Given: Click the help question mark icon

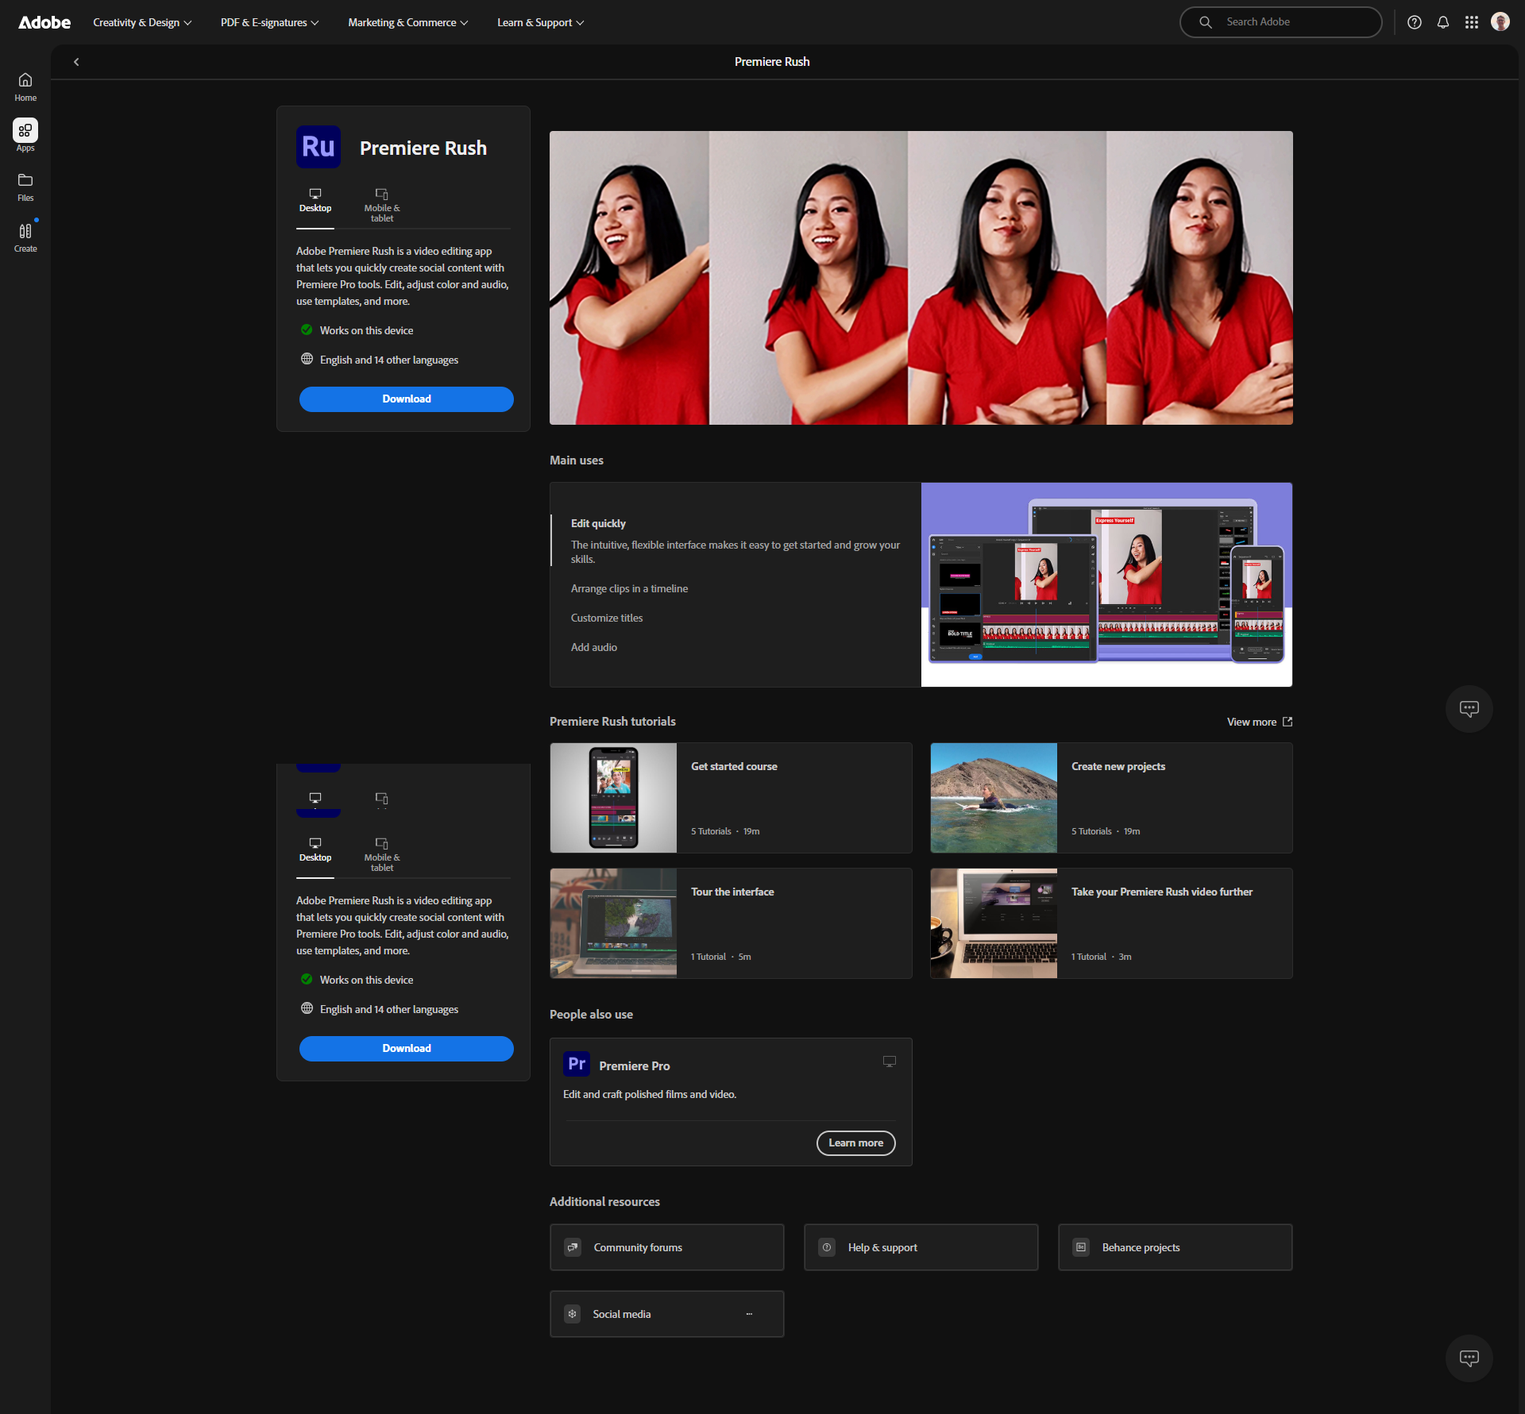Looking at the screenshot, I should click(x=1414, y=22).
